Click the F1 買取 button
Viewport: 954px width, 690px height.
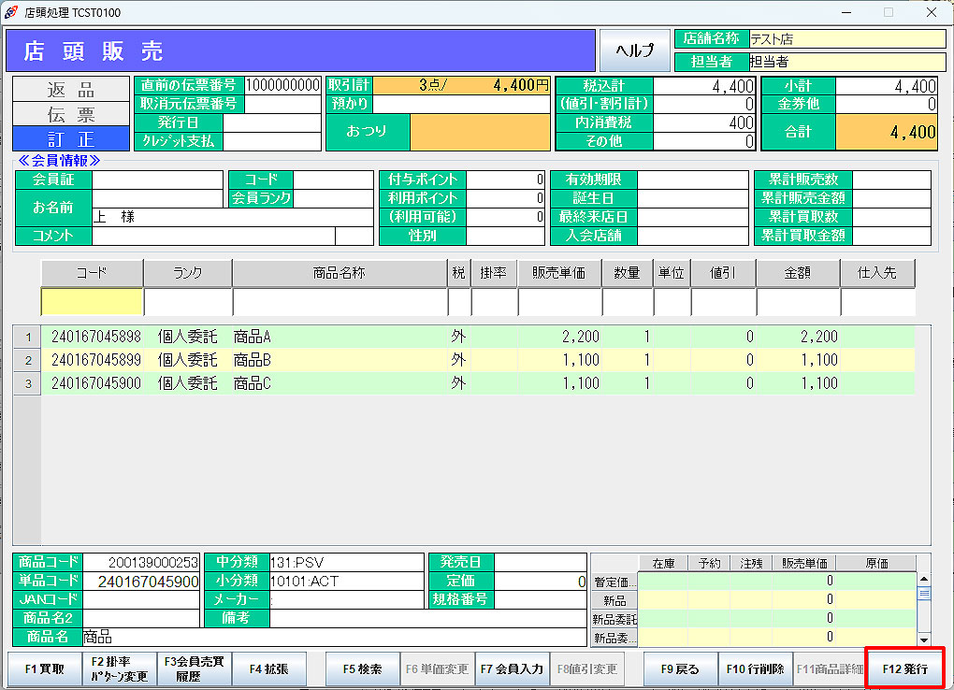coord(44,669)
